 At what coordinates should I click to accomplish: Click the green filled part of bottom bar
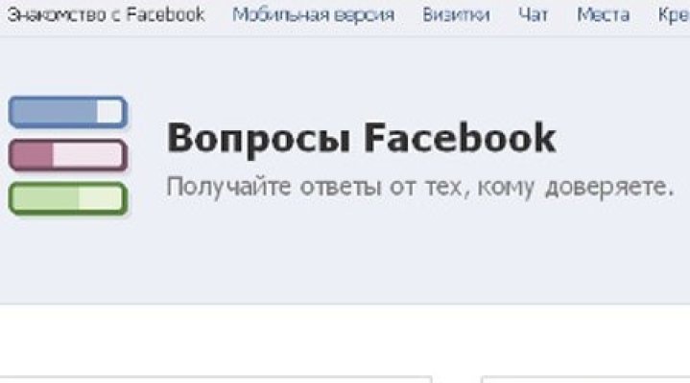[x=44, y=198]
